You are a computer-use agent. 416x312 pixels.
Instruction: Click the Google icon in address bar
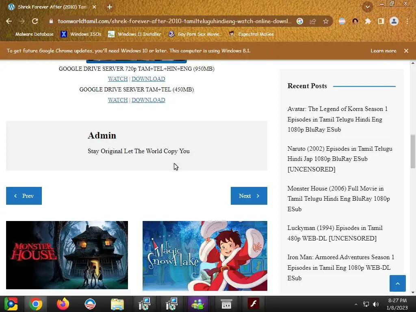tap(300, 21)
